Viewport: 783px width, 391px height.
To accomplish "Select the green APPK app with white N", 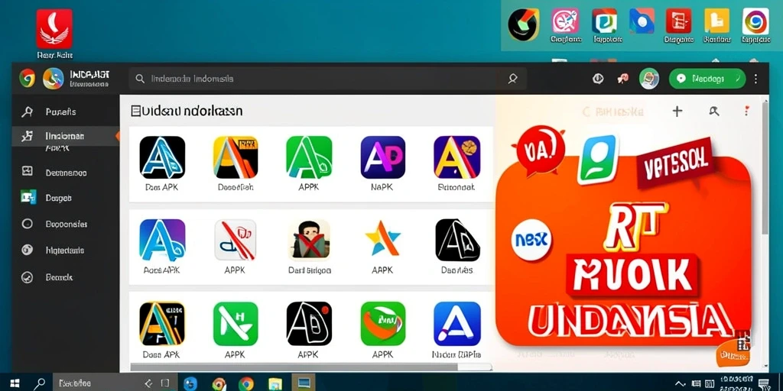I will (x=236, y=323).
